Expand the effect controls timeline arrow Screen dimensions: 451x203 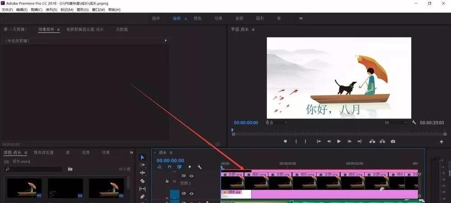point(166,41)
